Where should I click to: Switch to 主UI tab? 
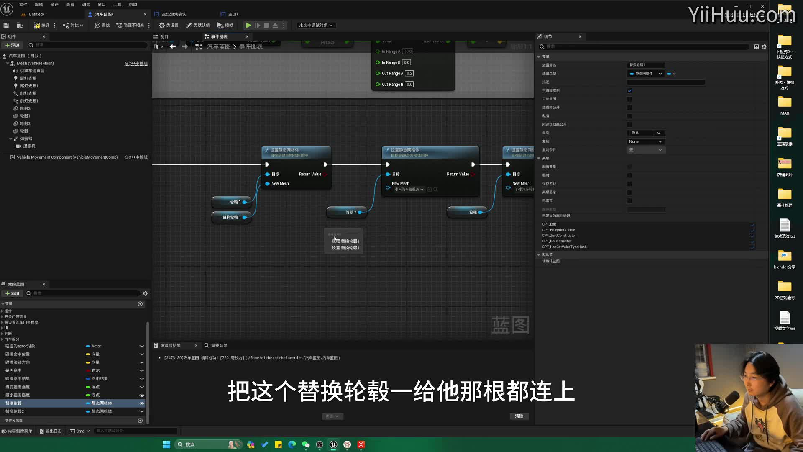(233, 14)
